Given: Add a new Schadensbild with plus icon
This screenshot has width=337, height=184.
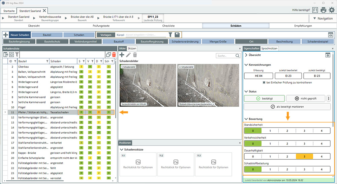Looking at the screenshot, I should (x=122, y=55).
